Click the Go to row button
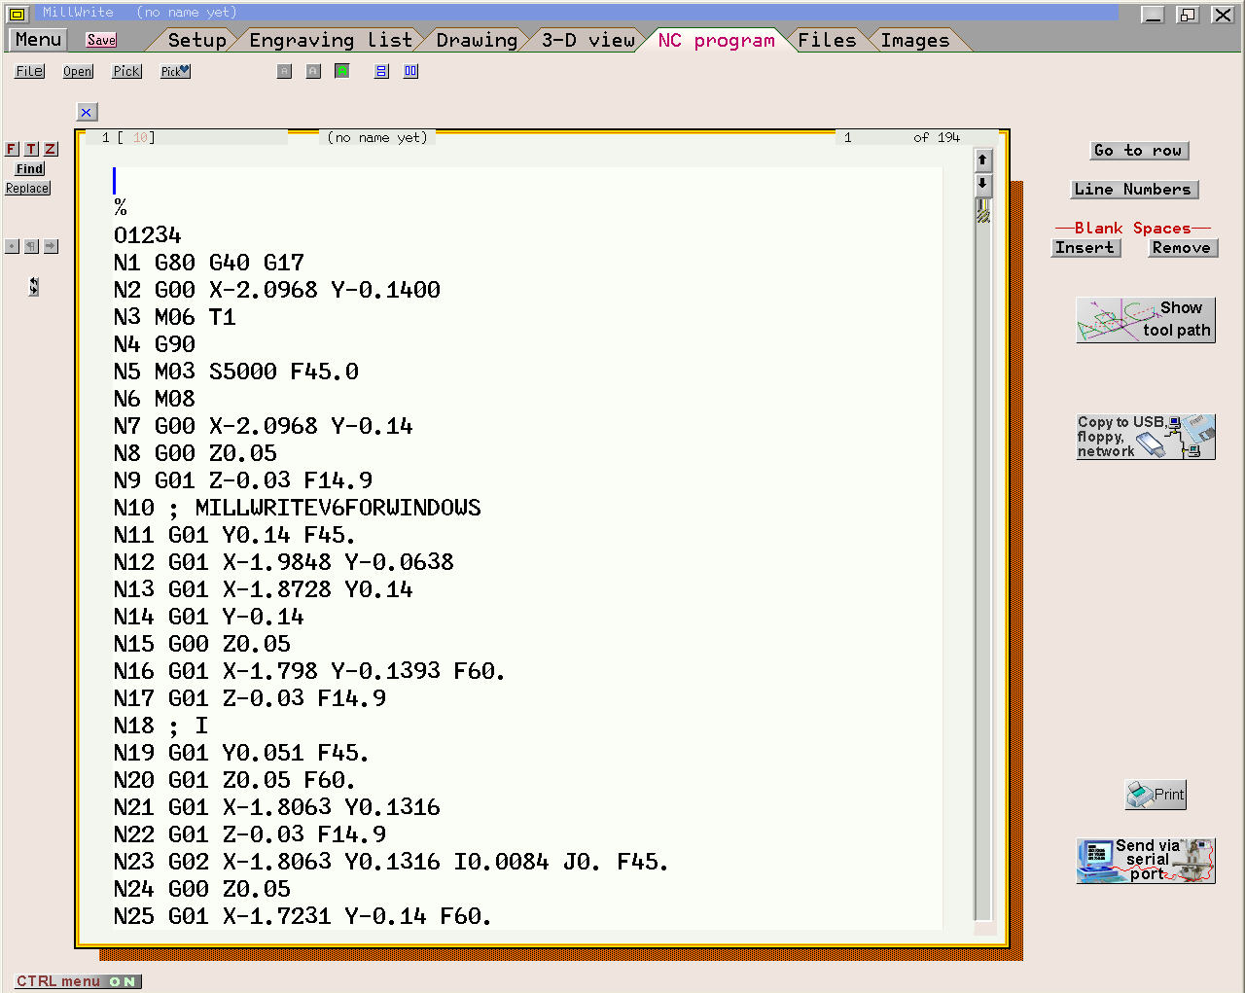The image size is (1245, 993). [x=1138, y=150]
